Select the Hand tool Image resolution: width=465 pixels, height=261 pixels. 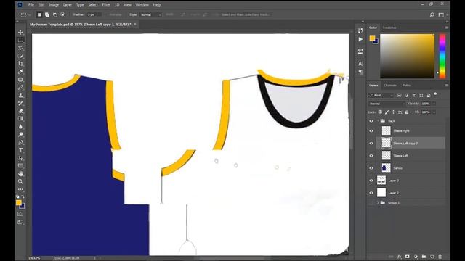pyautogui.click(x=20, y=174)
